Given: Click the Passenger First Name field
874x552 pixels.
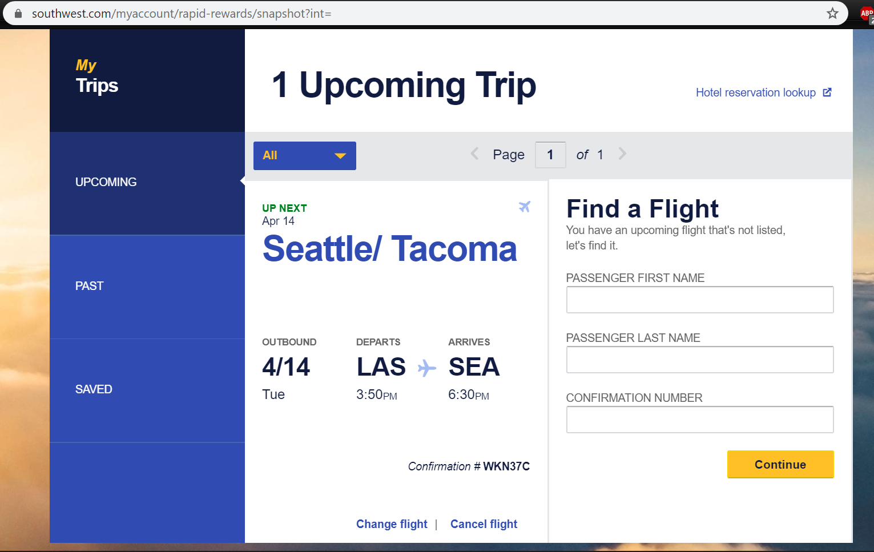Looking at the screenshot, I should tap(700, 300).
